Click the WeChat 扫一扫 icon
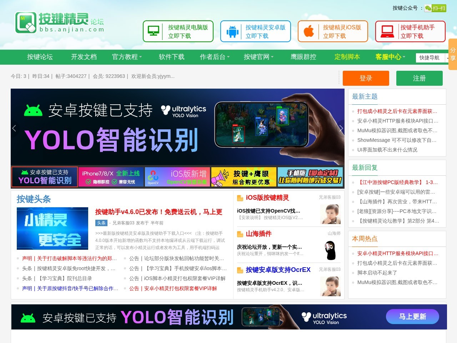Image resolution: width=457 pixels, height=343 pixels. pyautogui.click(x=435, y=8)
